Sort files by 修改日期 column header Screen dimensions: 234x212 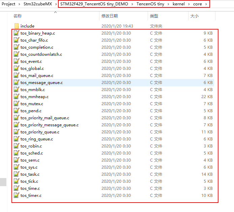pos(110,16)
